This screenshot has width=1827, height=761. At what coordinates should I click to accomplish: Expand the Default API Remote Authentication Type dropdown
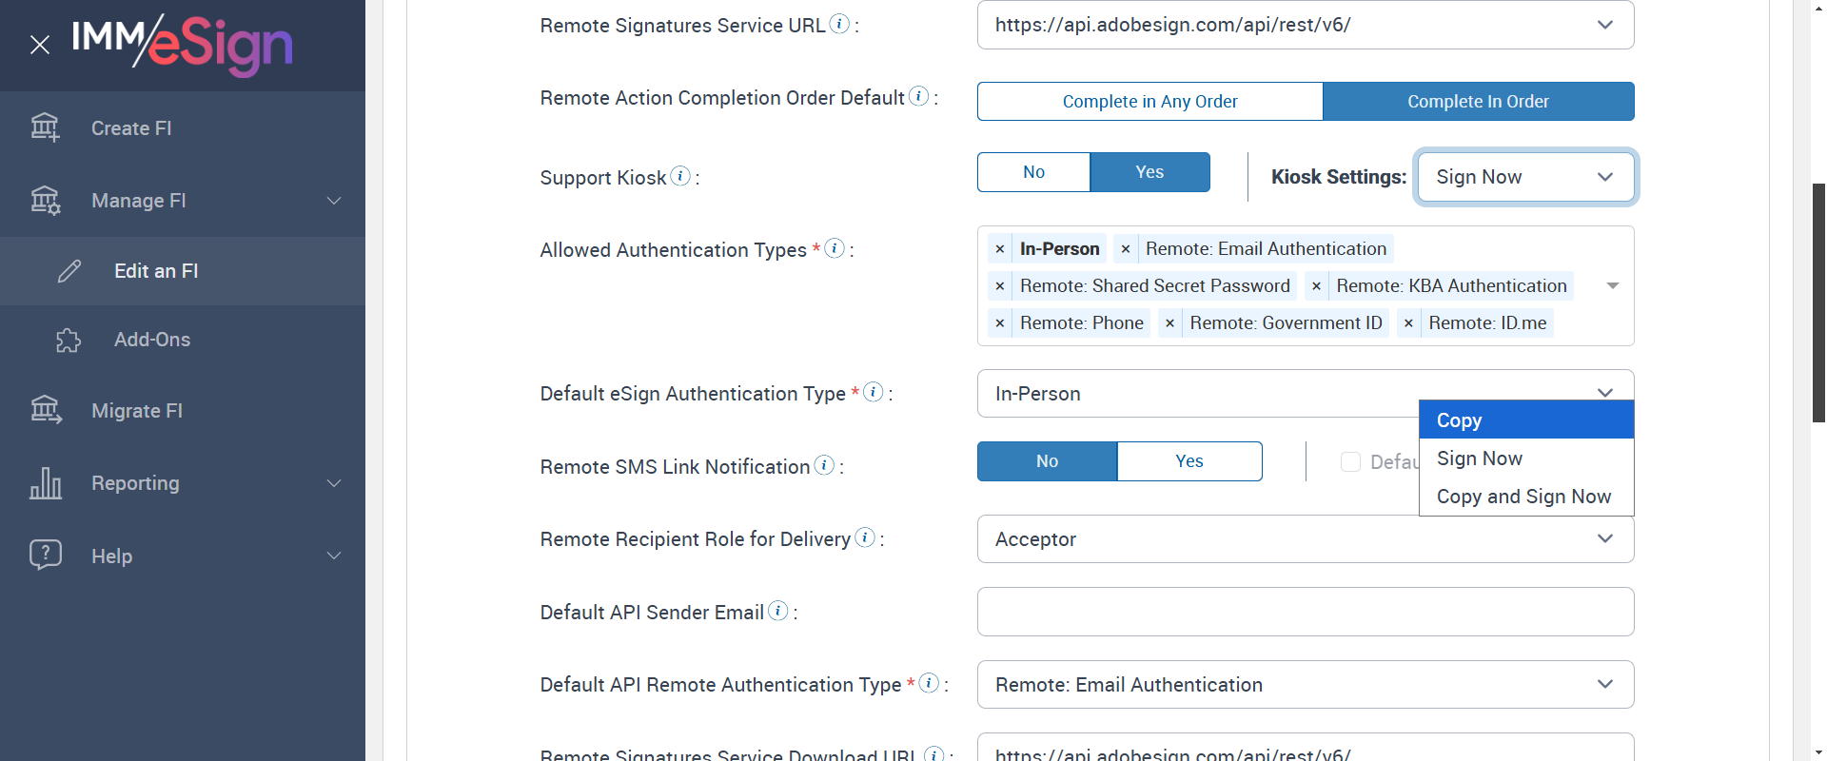tap(1305, 685)
